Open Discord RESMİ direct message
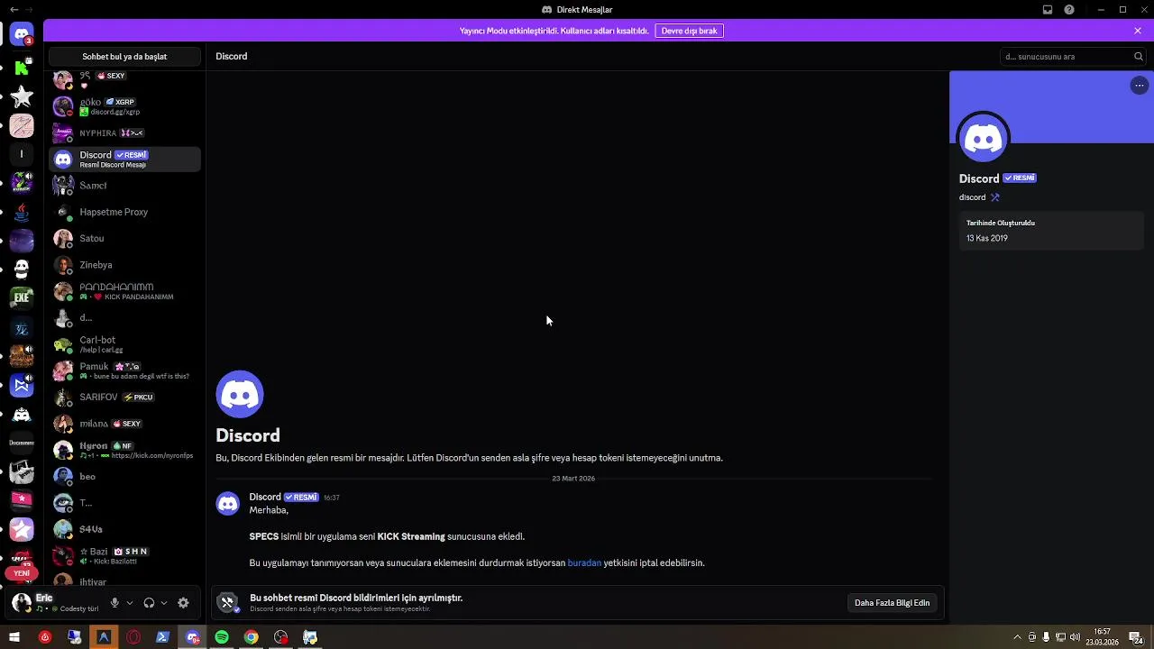 point(124,160)
